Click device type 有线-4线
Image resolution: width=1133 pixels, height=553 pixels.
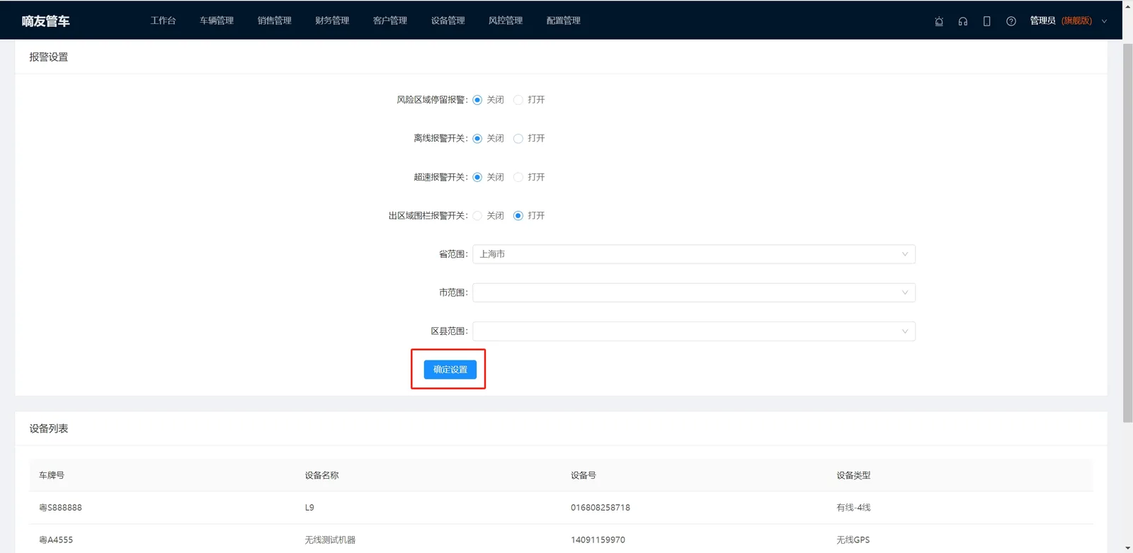click(x=853, y=508)
